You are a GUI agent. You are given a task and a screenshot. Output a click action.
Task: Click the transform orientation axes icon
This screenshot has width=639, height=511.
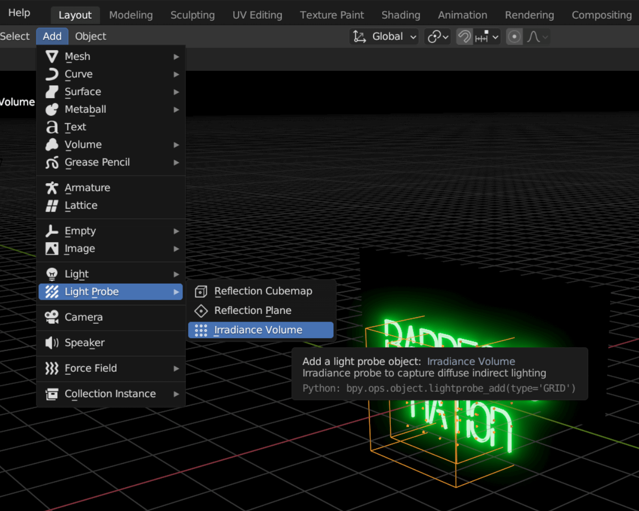click(x=359, y=36)
